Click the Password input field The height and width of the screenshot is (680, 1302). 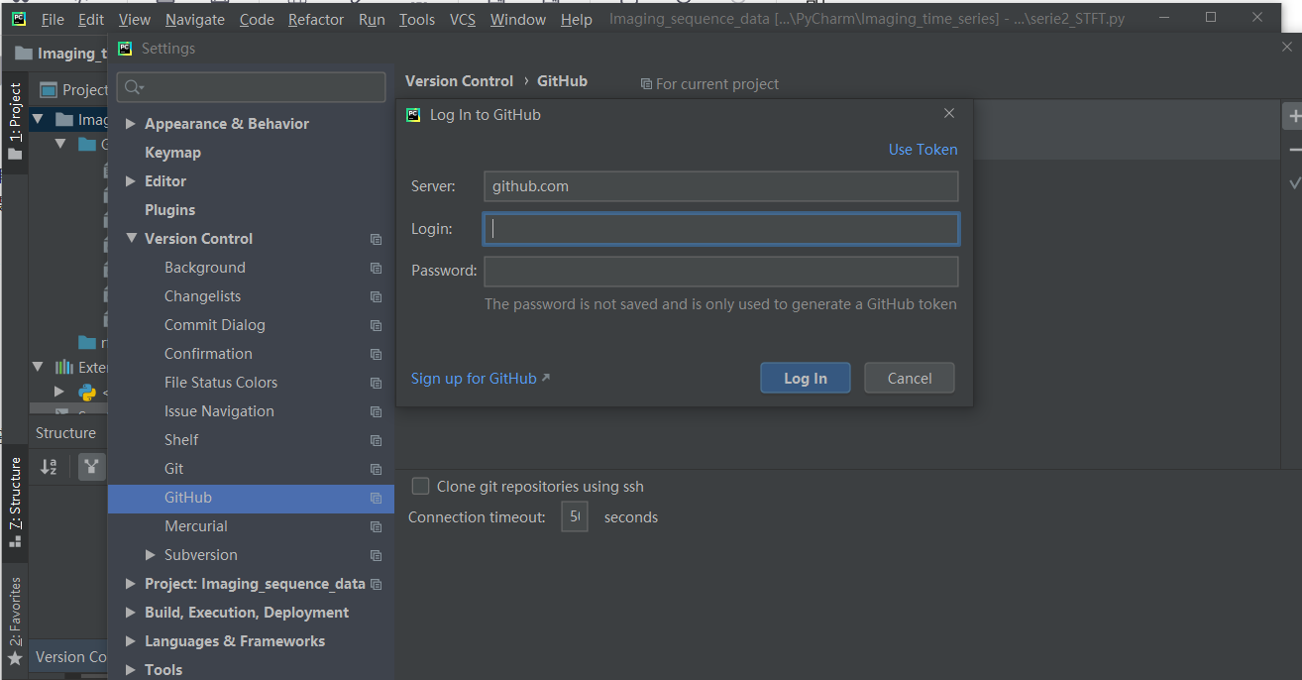721,272
